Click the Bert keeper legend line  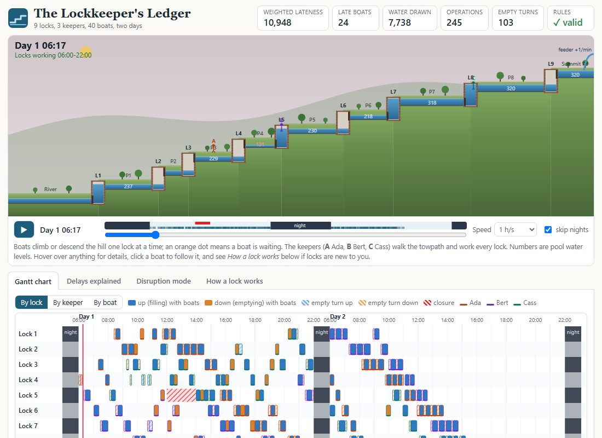tap(490, 304)
